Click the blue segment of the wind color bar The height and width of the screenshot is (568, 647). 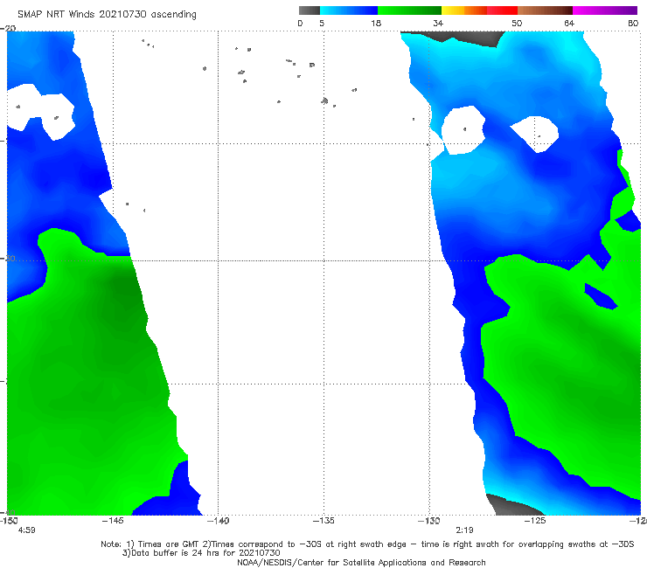coord(349,10)
